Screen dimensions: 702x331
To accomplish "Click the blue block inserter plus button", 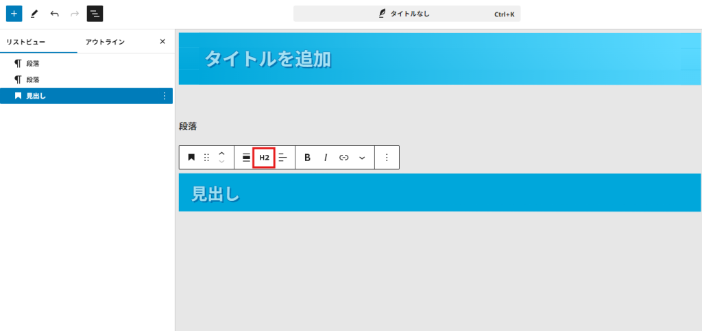I will [14, 14].
